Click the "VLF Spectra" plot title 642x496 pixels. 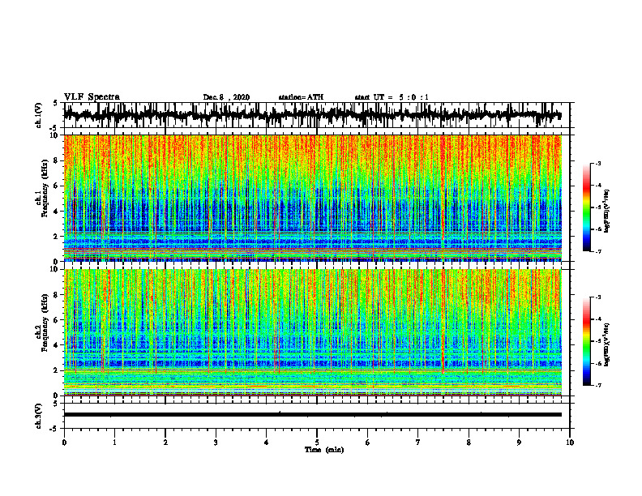point(92,97)
